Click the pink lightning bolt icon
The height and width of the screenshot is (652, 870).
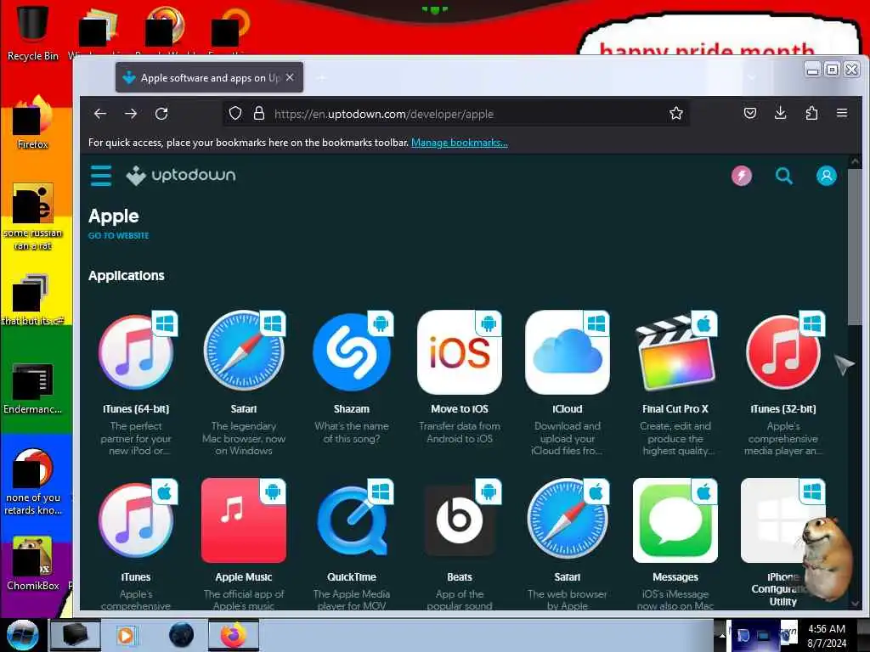point(741,177)
